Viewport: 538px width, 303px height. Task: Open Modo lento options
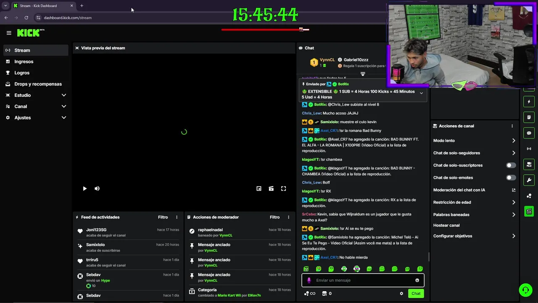tap(474, 141)
